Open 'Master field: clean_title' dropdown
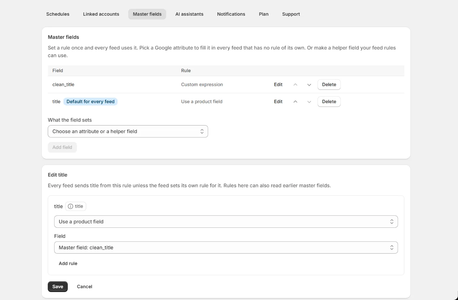 [x=226, y=248]
